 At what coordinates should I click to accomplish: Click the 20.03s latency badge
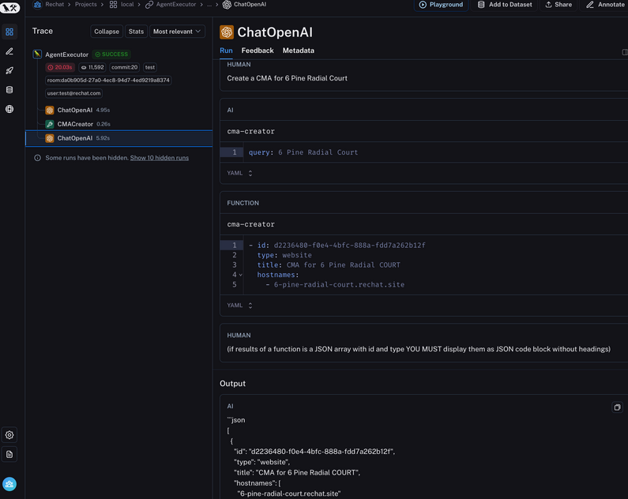(60, 67)
